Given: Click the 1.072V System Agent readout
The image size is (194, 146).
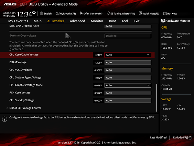Looking at the screenshot, I should [98, 78].
